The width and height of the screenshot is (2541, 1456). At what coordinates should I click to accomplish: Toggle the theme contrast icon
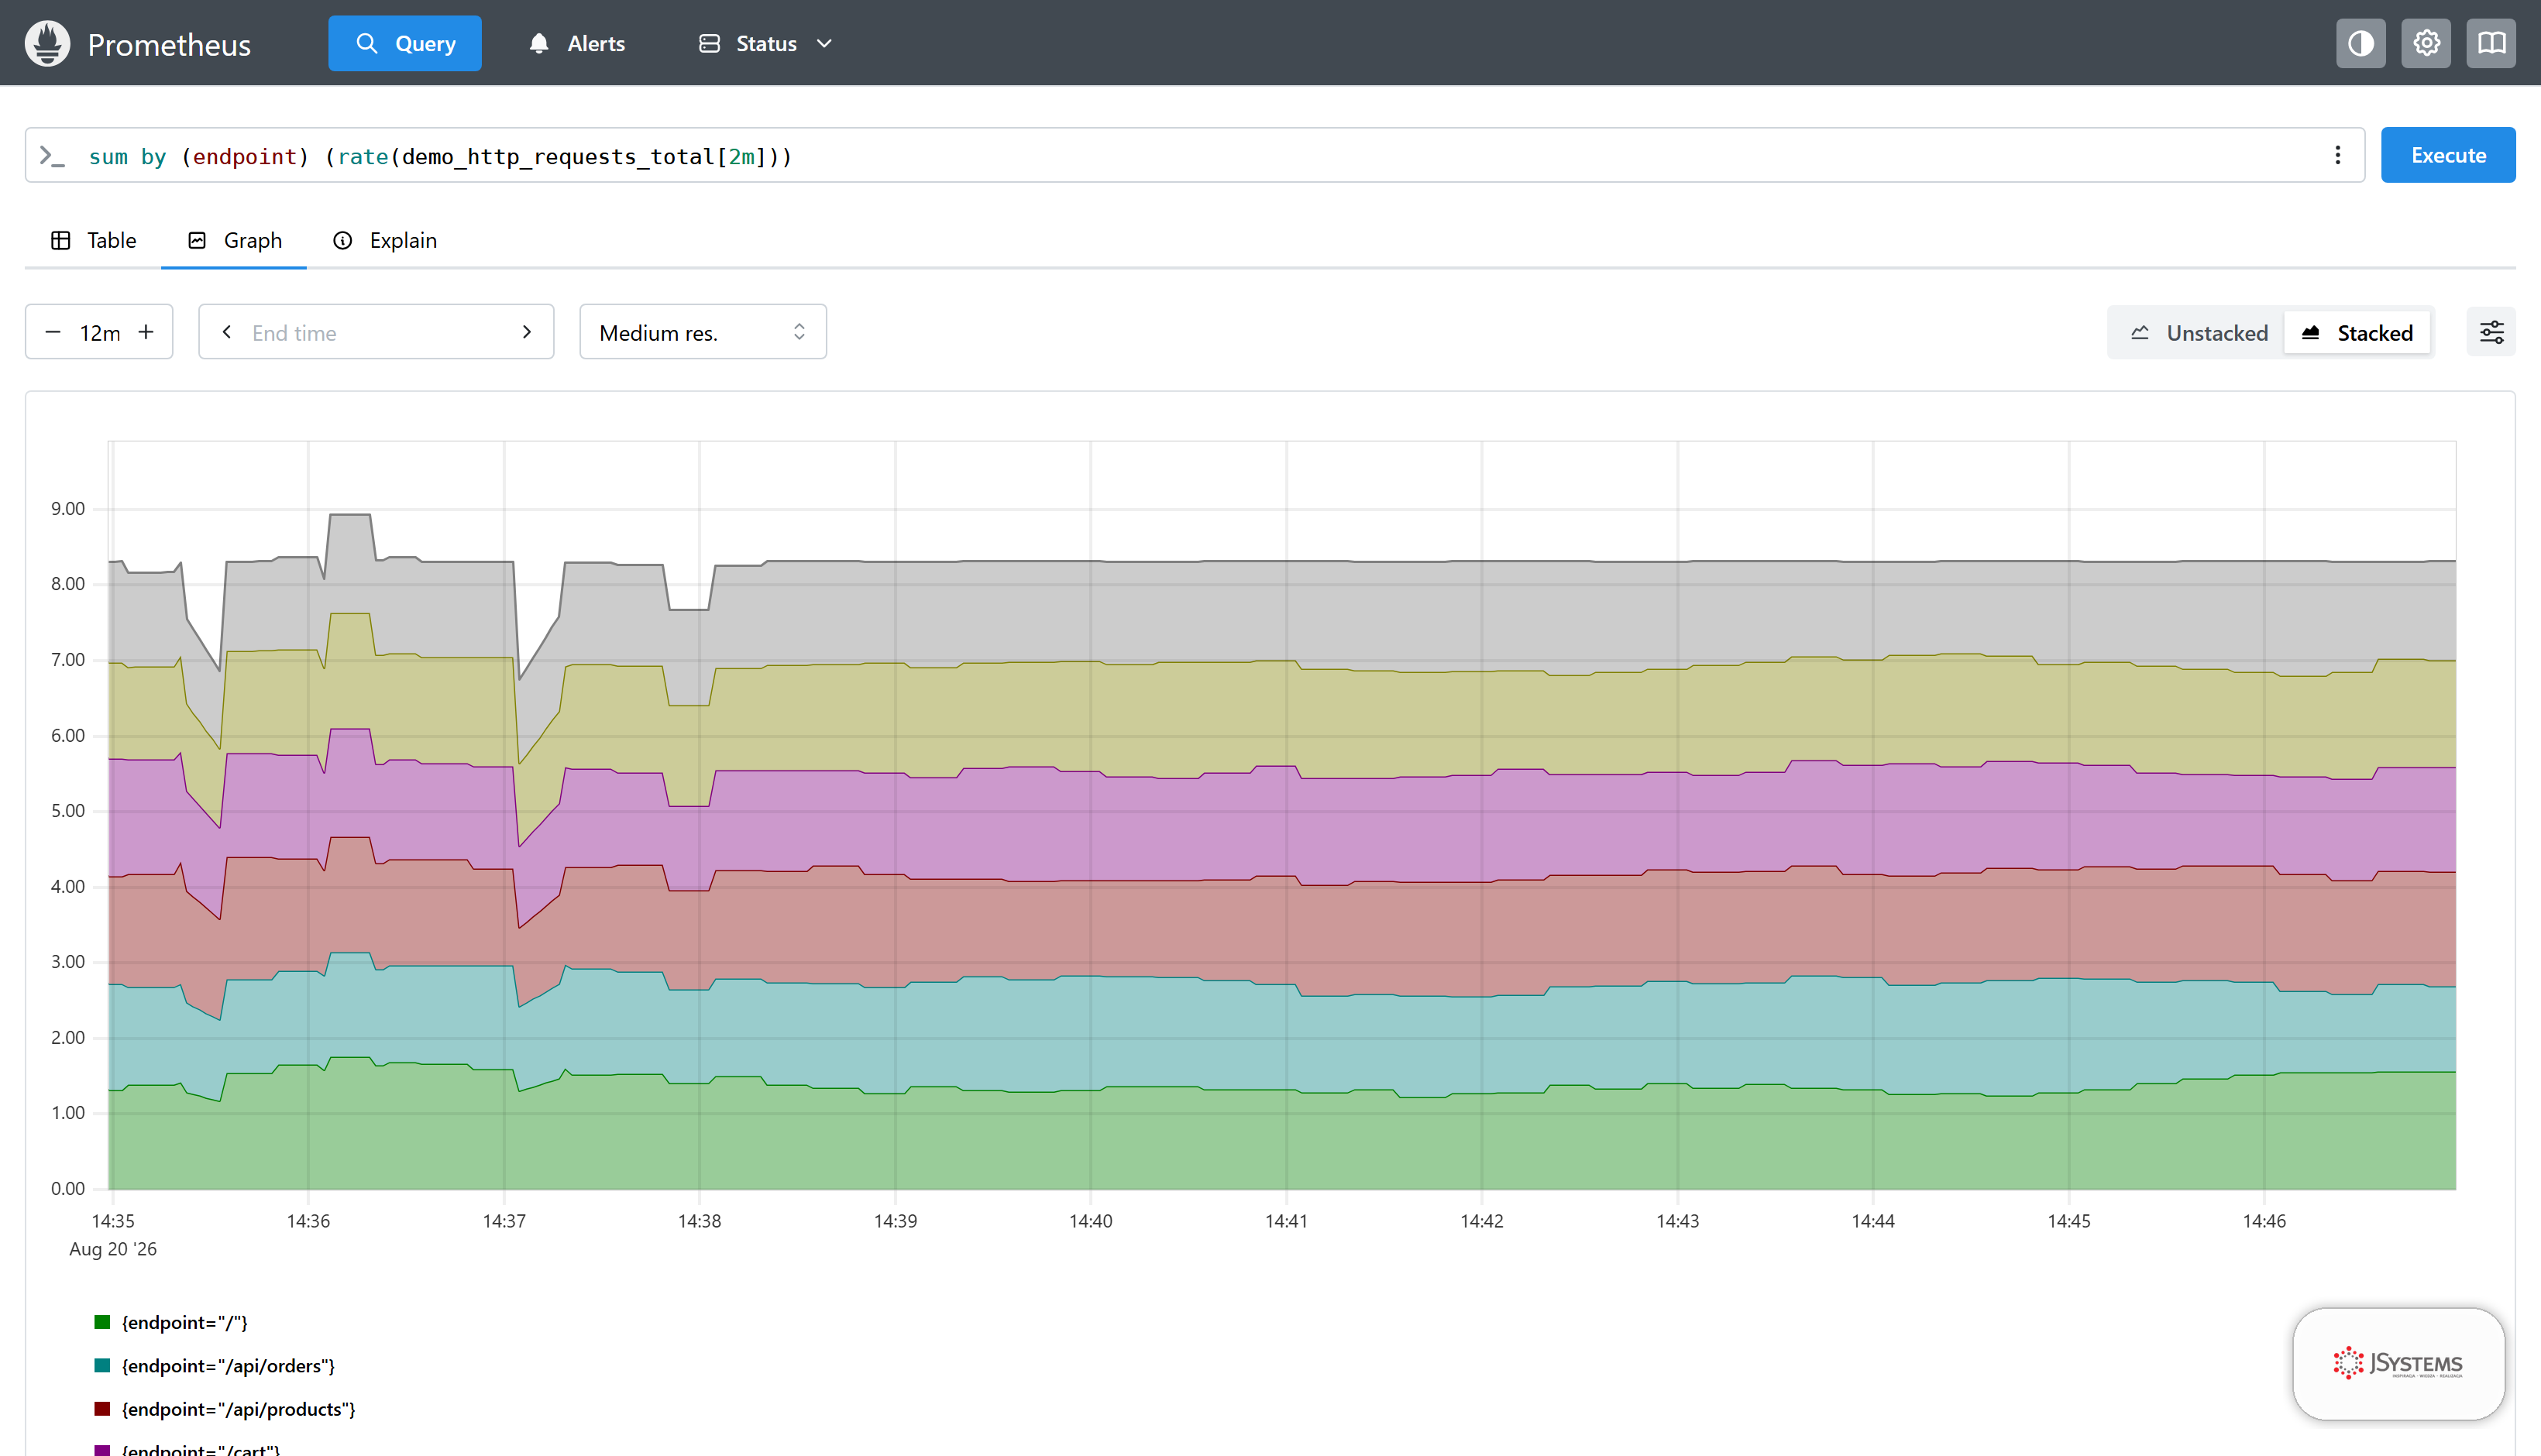coord(2360,43)
